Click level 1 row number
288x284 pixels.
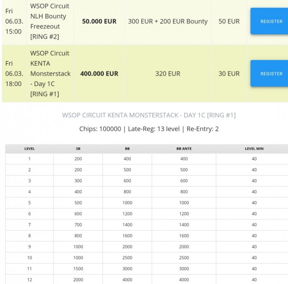tap(29, 159)
